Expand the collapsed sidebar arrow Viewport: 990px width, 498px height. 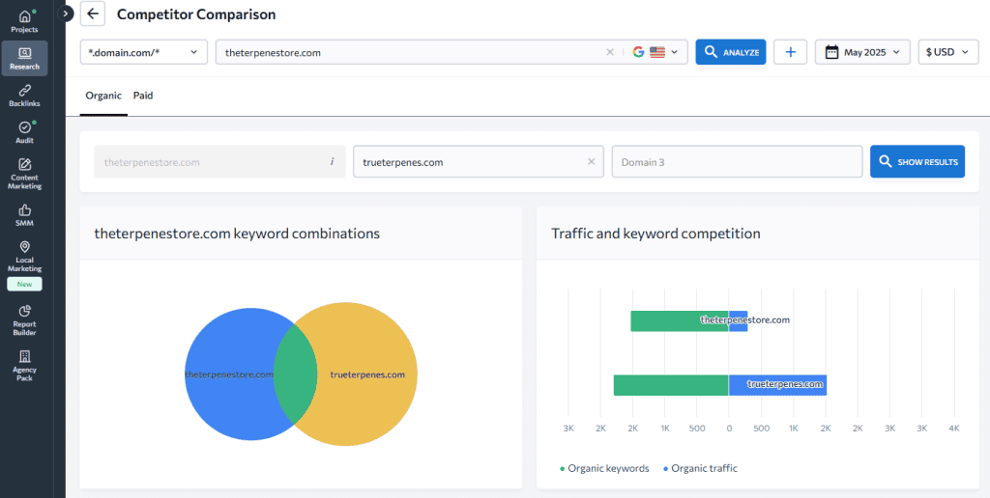coord(65,13)
